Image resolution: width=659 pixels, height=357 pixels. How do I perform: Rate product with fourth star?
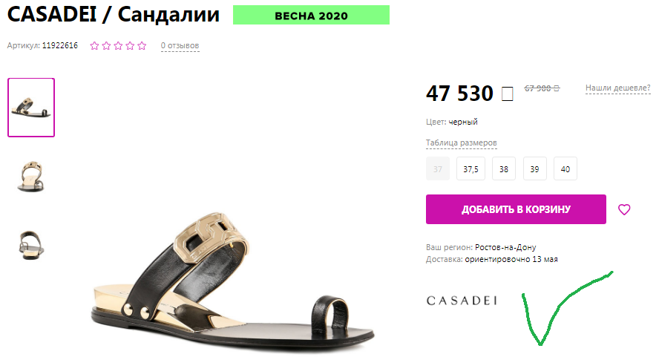(x=130, y=46)
